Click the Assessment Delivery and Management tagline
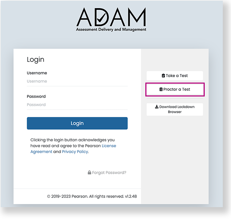Screen dimensions: 231x220 click(x=111, y=30)
